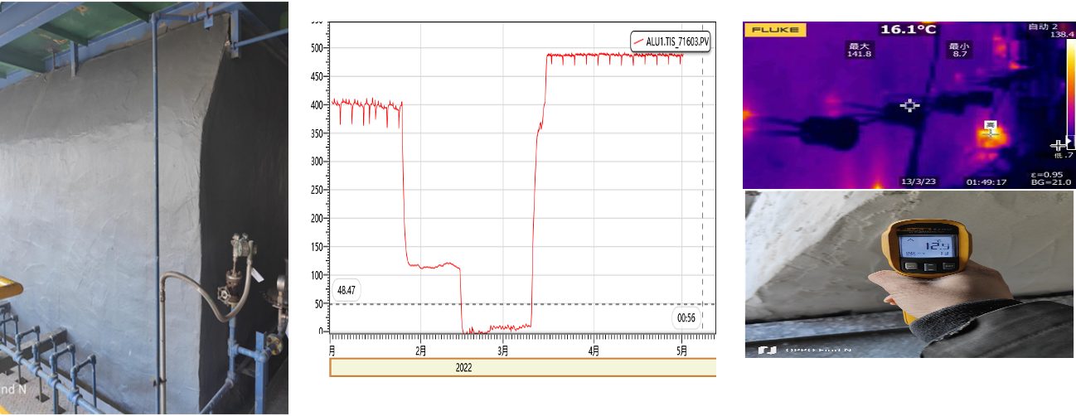The image size is (1076, 416).
Task: Click the 16.1°C center temperature reading
Action: tap(907, 30)
